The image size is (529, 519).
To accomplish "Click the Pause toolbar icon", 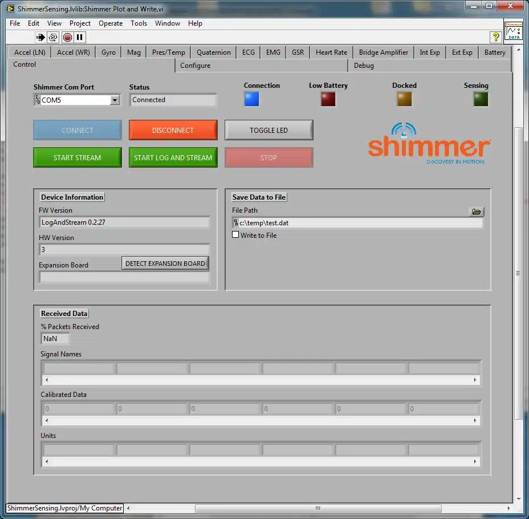I will click(x=80, y=37).
